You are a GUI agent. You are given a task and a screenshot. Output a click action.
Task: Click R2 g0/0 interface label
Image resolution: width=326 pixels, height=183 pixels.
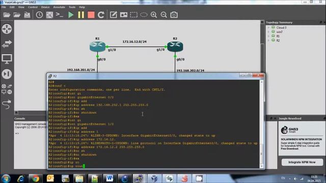coord(180,59)
